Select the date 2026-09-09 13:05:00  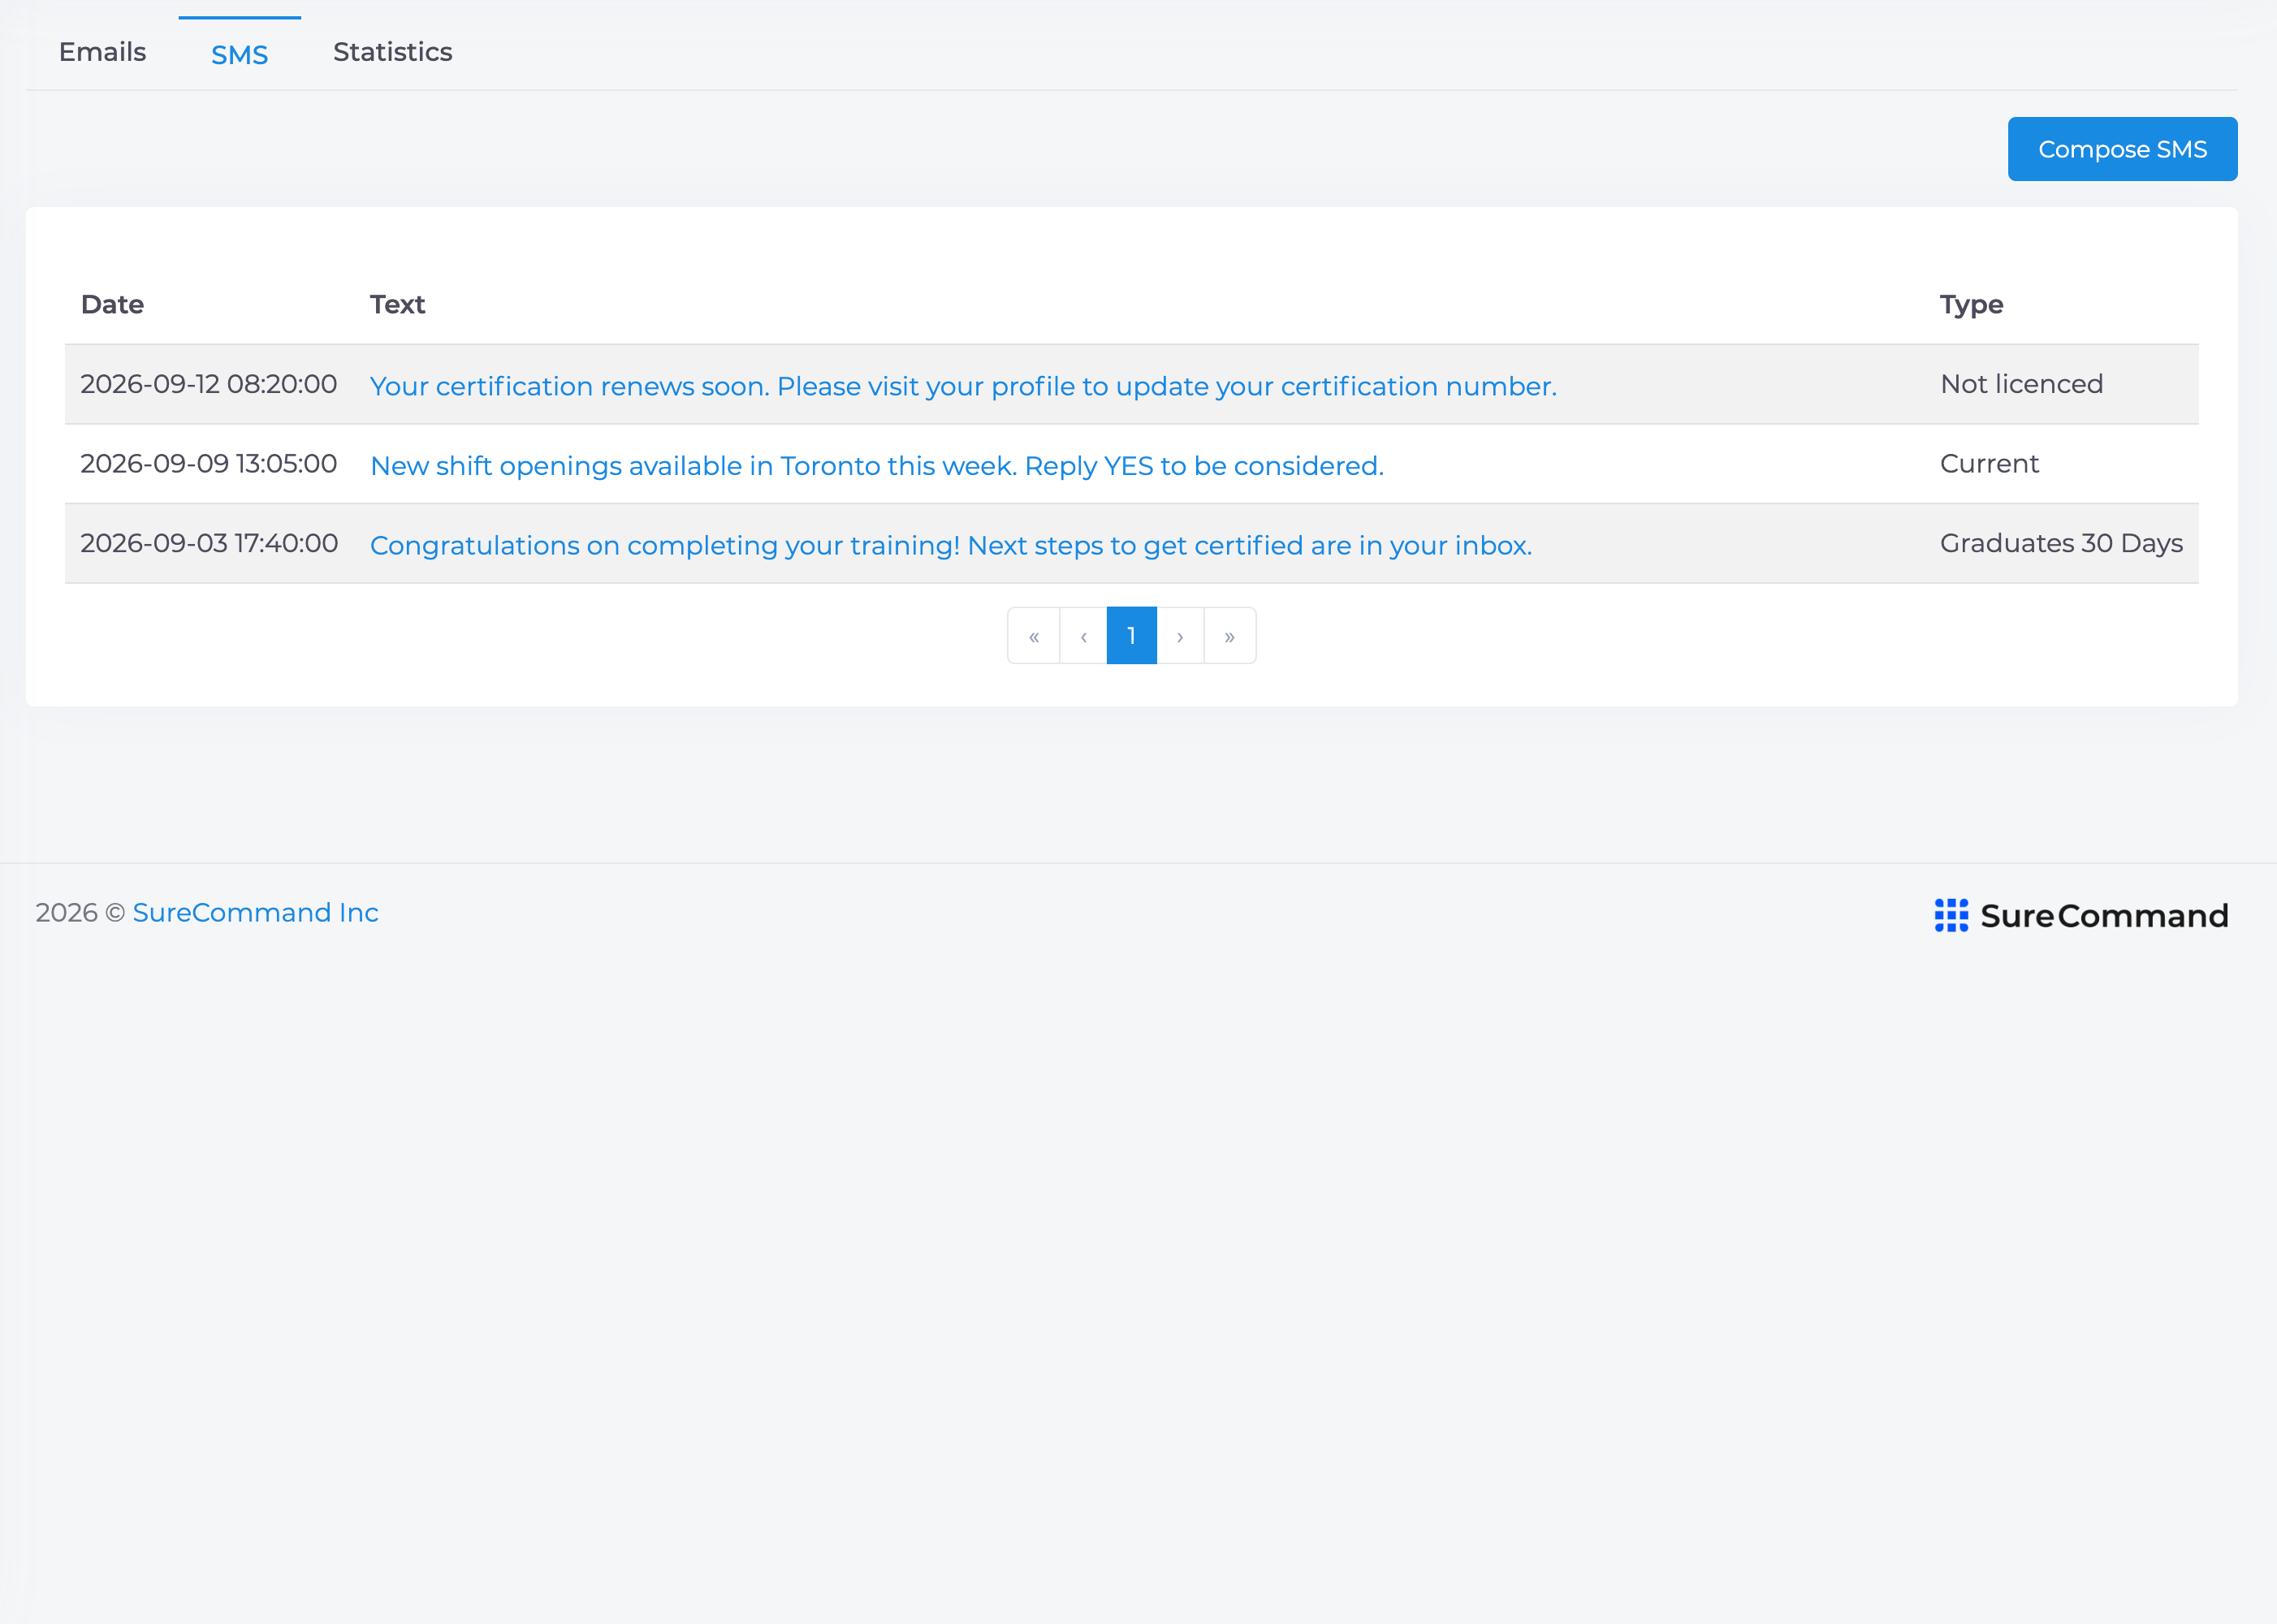click(x=208, y=464)
